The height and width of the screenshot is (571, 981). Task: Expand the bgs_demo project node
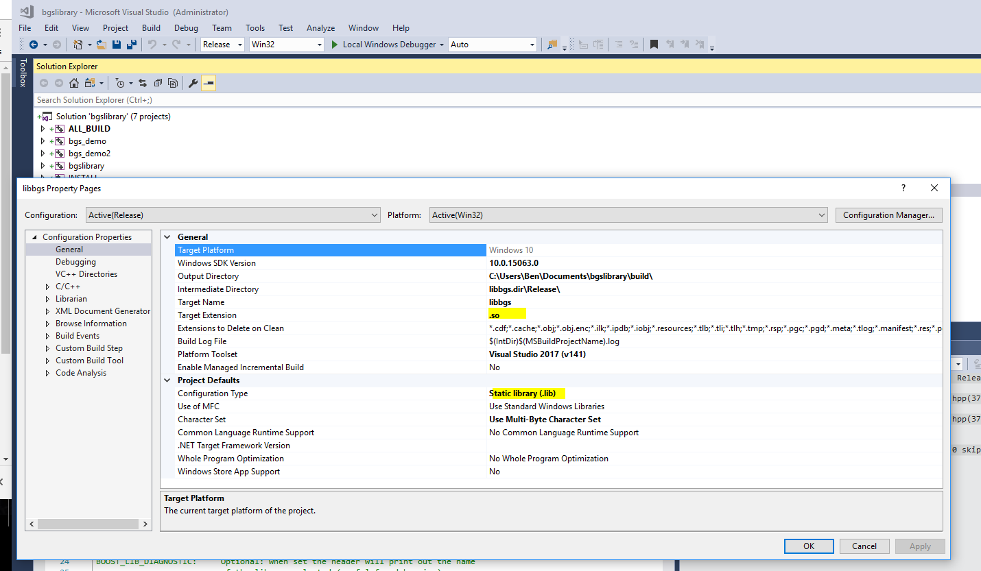coord(43,141)
